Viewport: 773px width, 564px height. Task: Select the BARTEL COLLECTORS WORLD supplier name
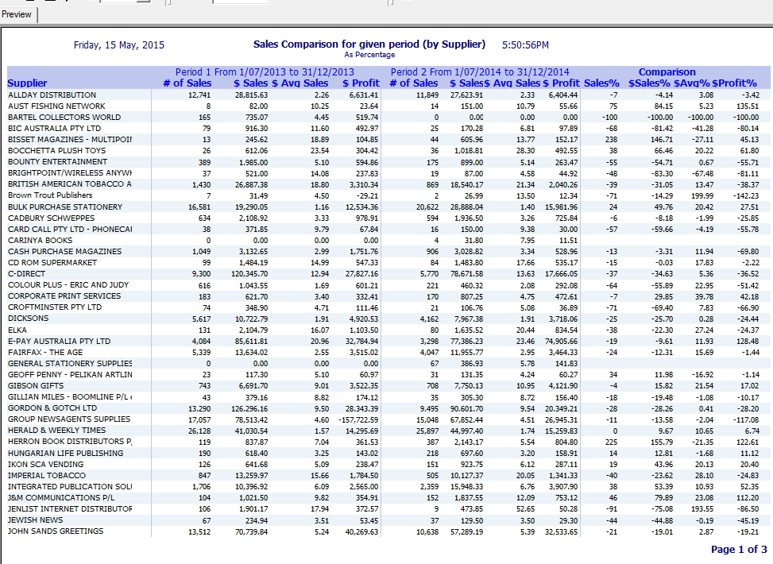click(x=64, y=118)
